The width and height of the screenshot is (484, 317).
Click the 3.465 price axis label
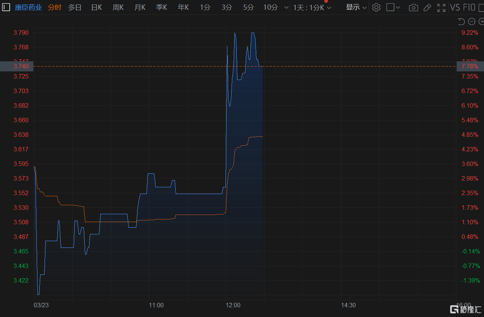point(21,251)
